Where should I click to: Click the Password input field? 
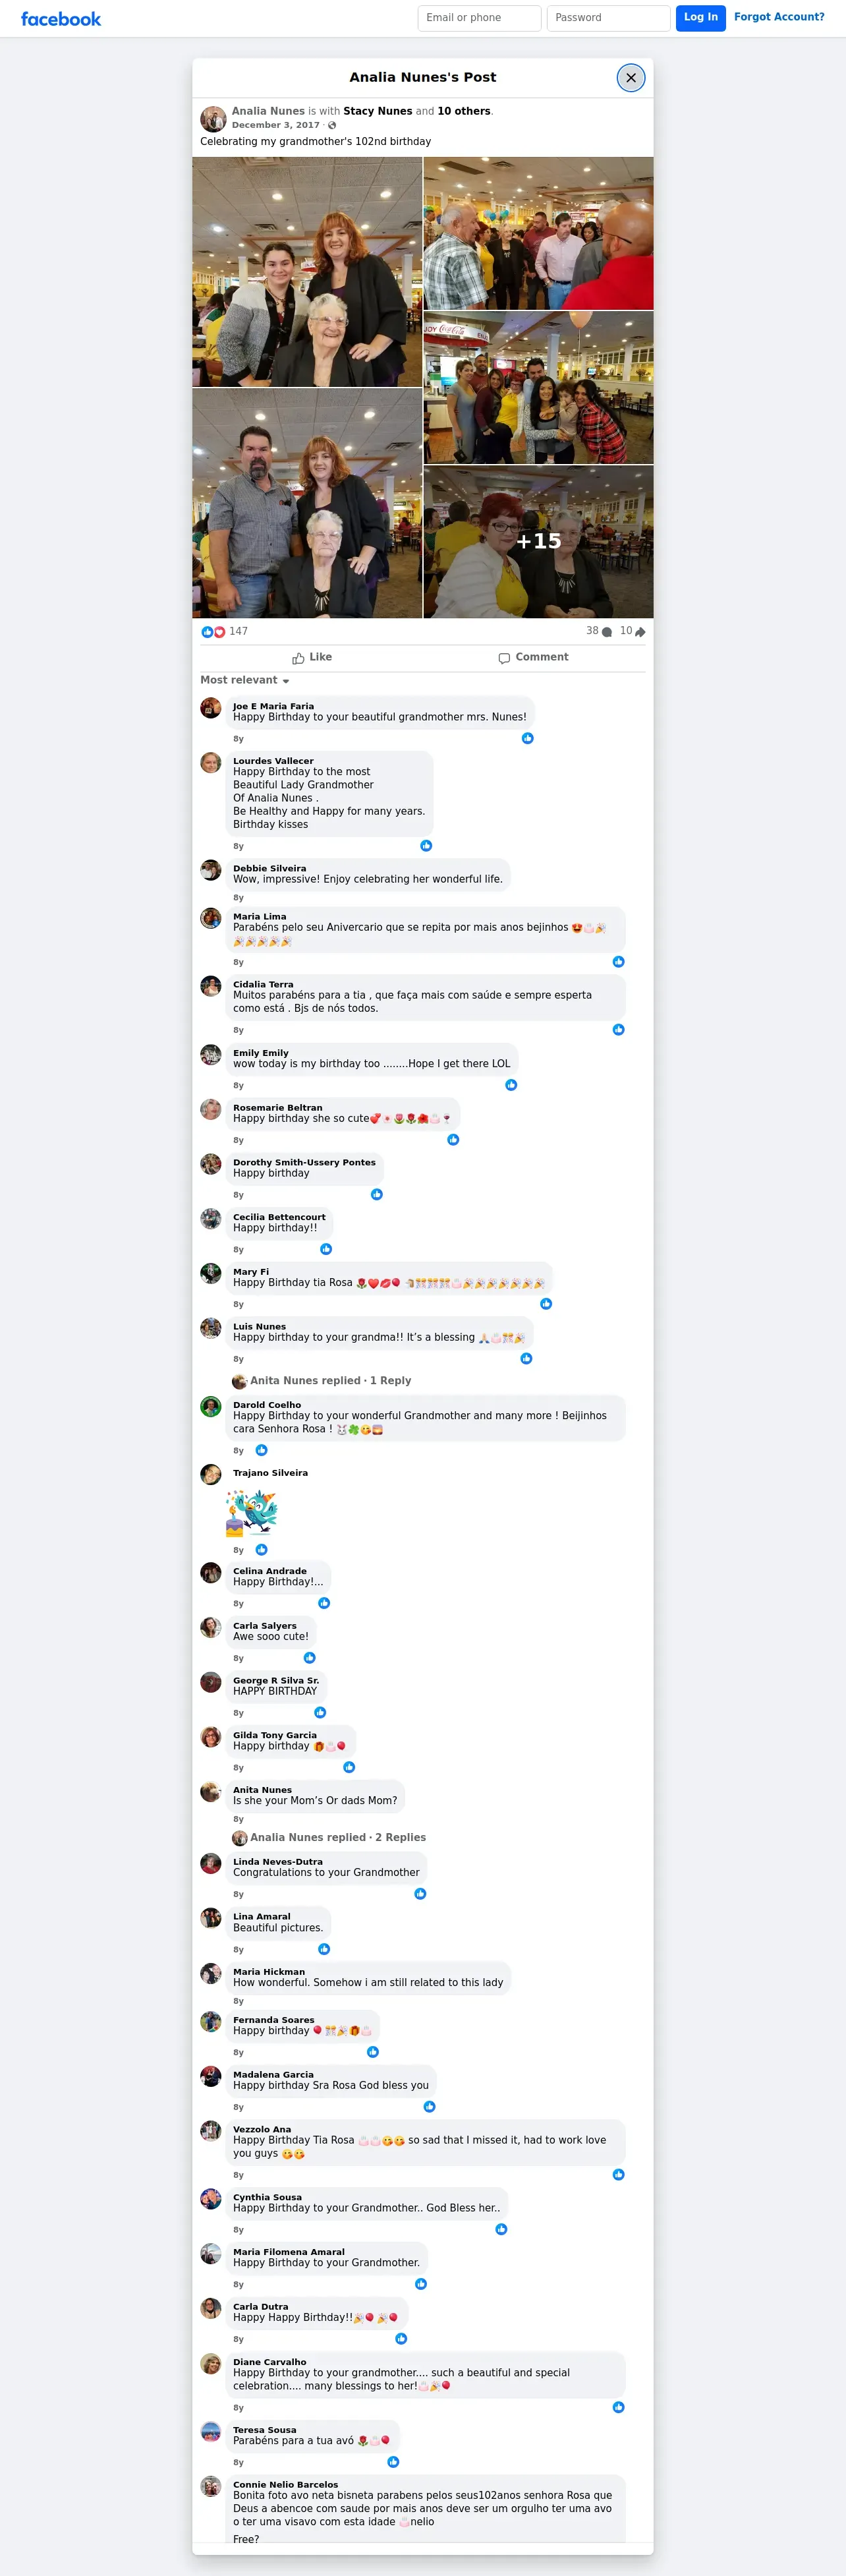608,18
